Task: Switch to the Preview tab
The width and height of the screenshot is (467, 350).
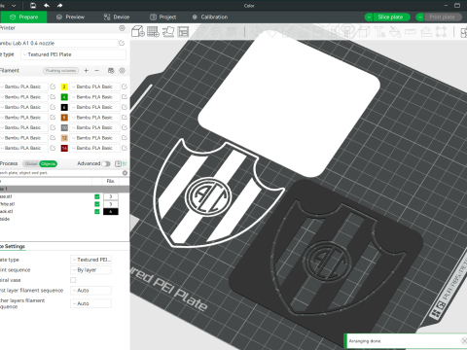Action: tap(70, 17)
